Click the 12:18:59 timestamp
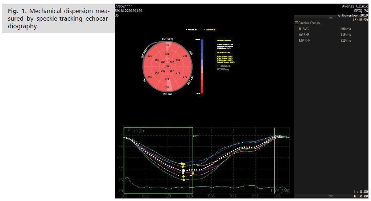 (360, 20)
